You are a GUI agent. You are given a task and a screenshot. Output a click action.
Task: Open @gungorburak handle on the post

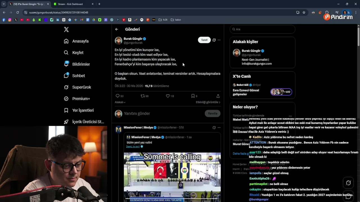[x=133, y=43]
